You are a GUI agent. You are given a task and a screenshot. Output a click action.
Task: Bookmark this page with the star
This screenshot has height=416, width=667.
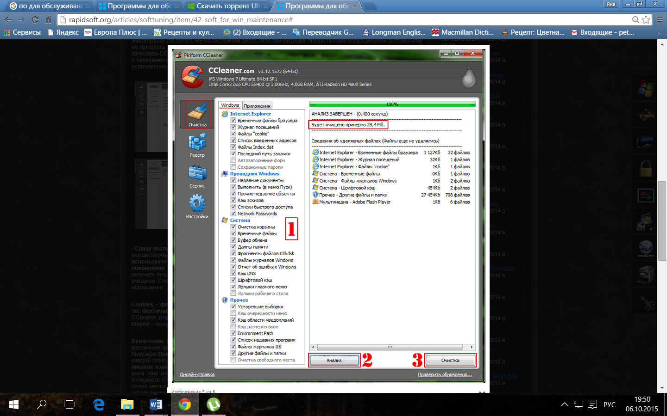tap(646, 20)
